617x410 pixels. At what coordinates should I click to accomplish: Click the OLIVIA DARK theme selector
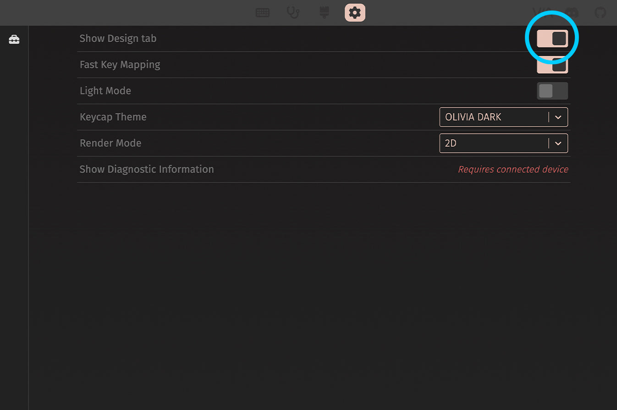pos(493,117)
